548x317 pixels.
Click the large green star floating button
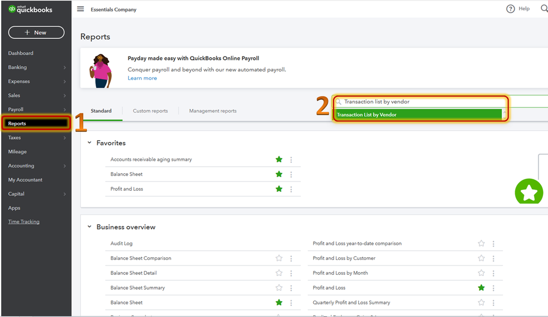529,193
